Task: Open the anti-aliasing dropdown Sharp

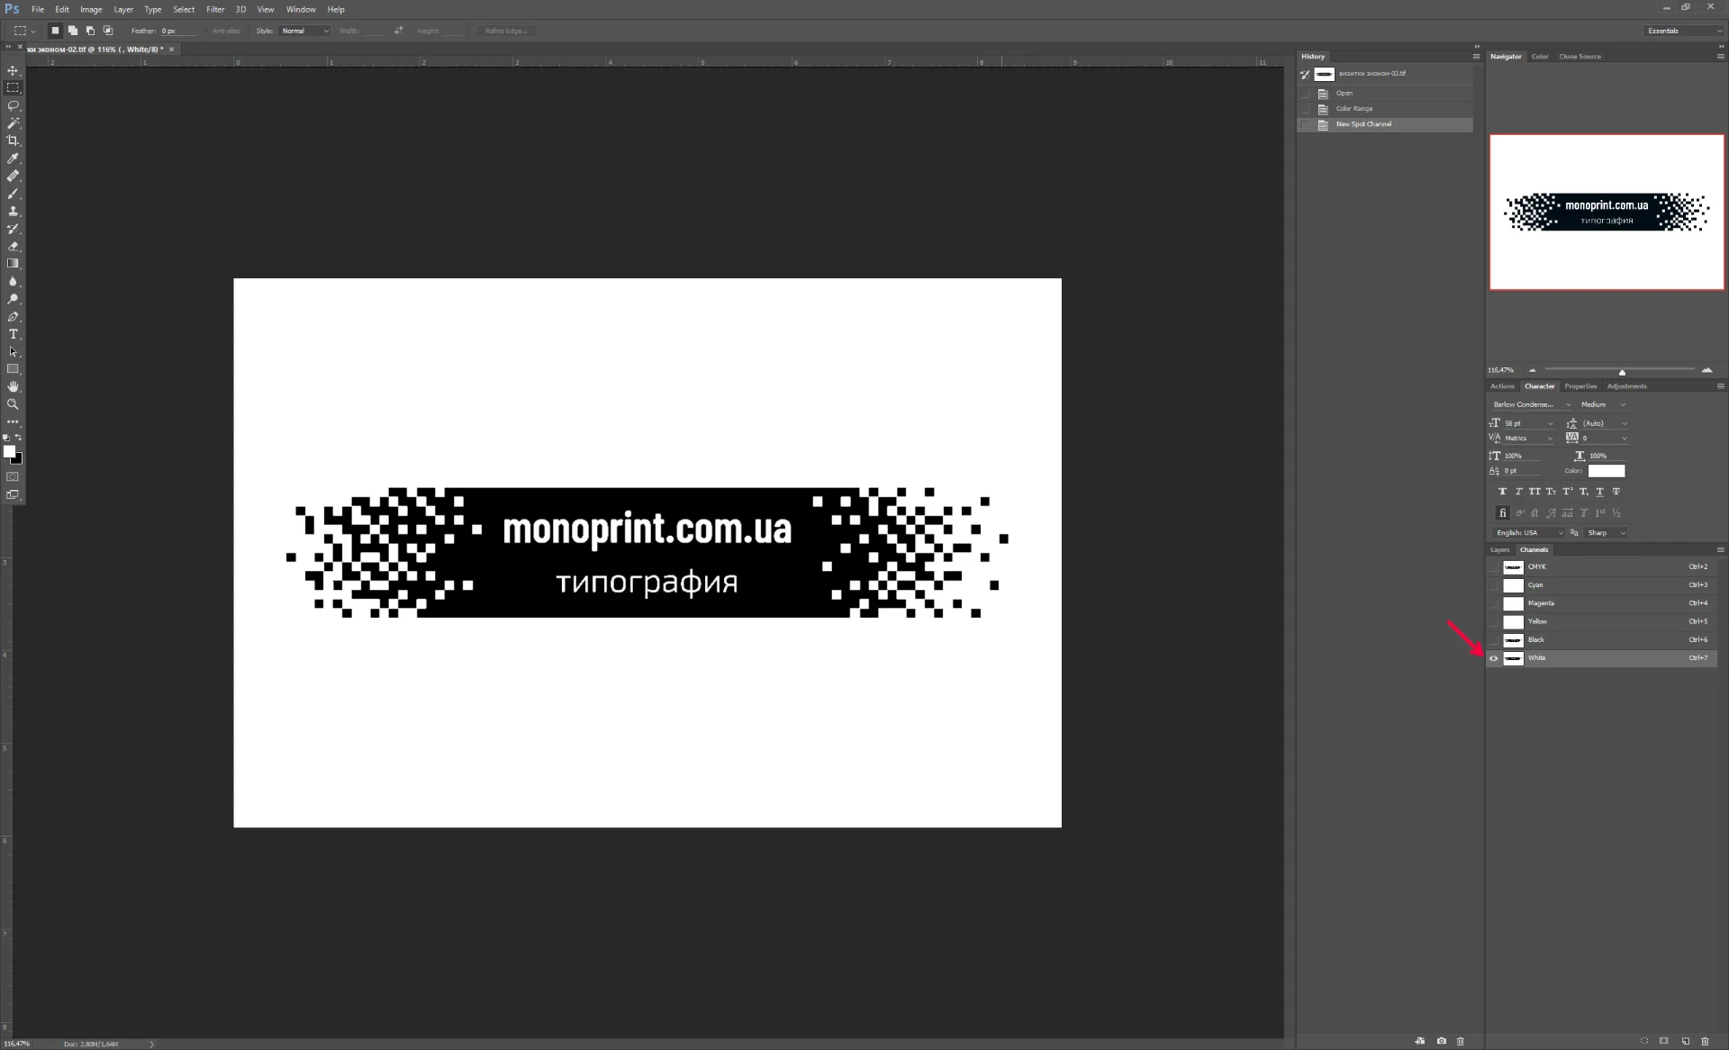Action: (1606, 533)
